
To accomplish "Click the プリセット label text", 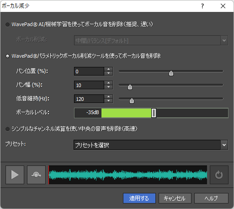I will point(16,144).
